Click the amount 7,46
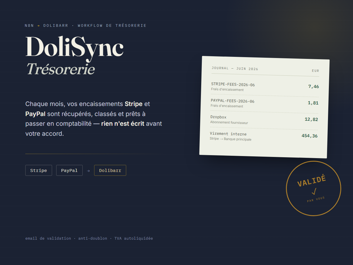The height and width of the screenshot is (265, 353). (314, 87)
